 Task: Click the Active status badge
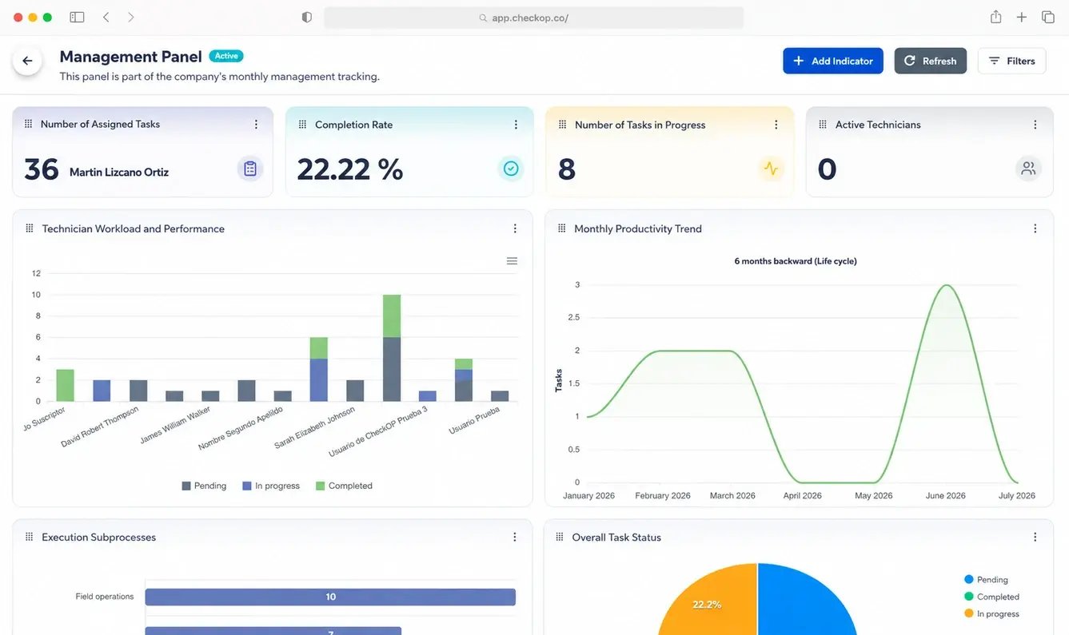click(226, 56)
